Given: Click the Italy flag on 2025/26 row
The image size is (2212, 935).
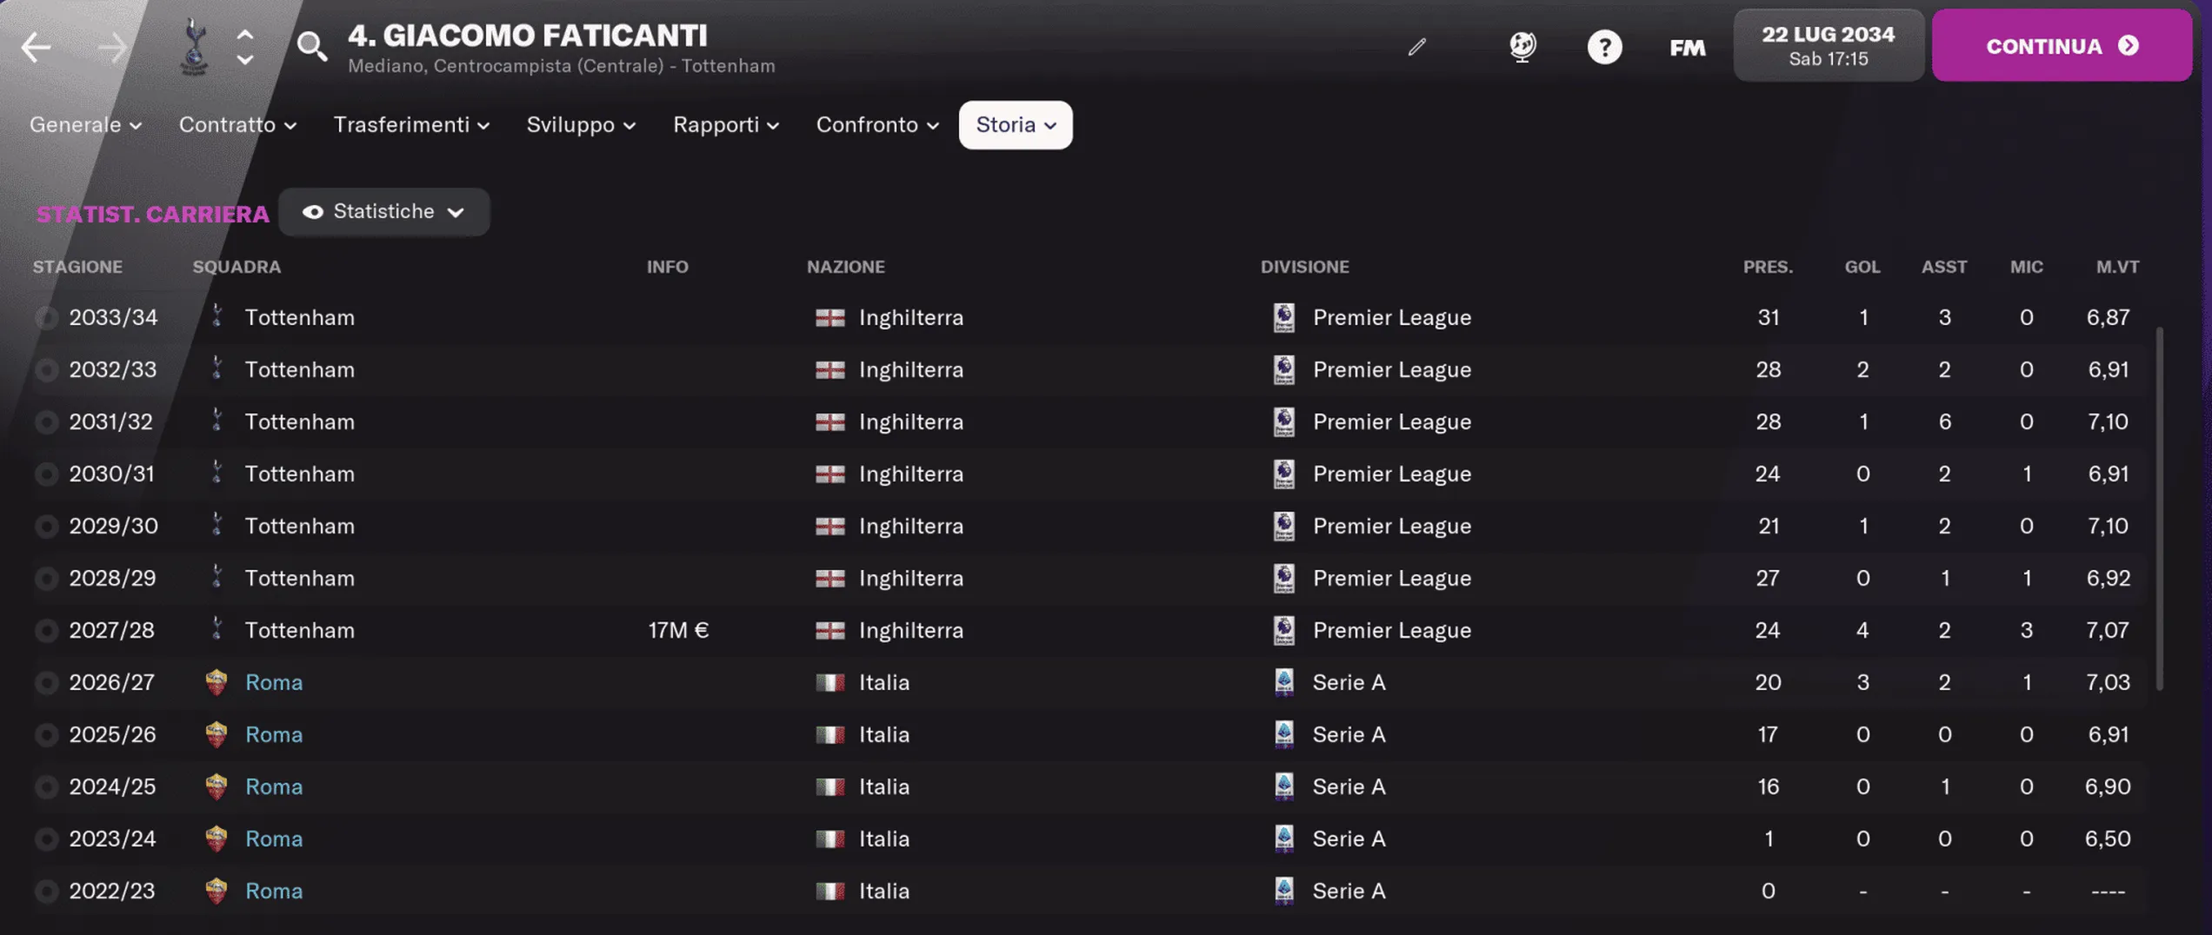Looking at the screenshot, I should 830,734.
